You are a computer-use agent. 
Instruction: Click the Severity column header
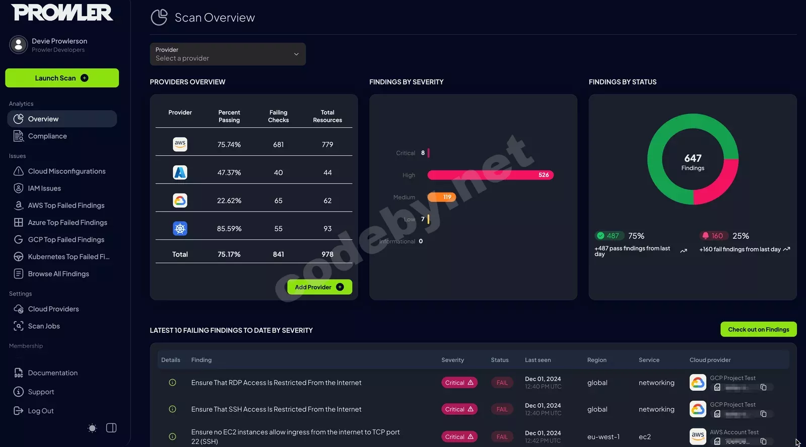point(452,360)
